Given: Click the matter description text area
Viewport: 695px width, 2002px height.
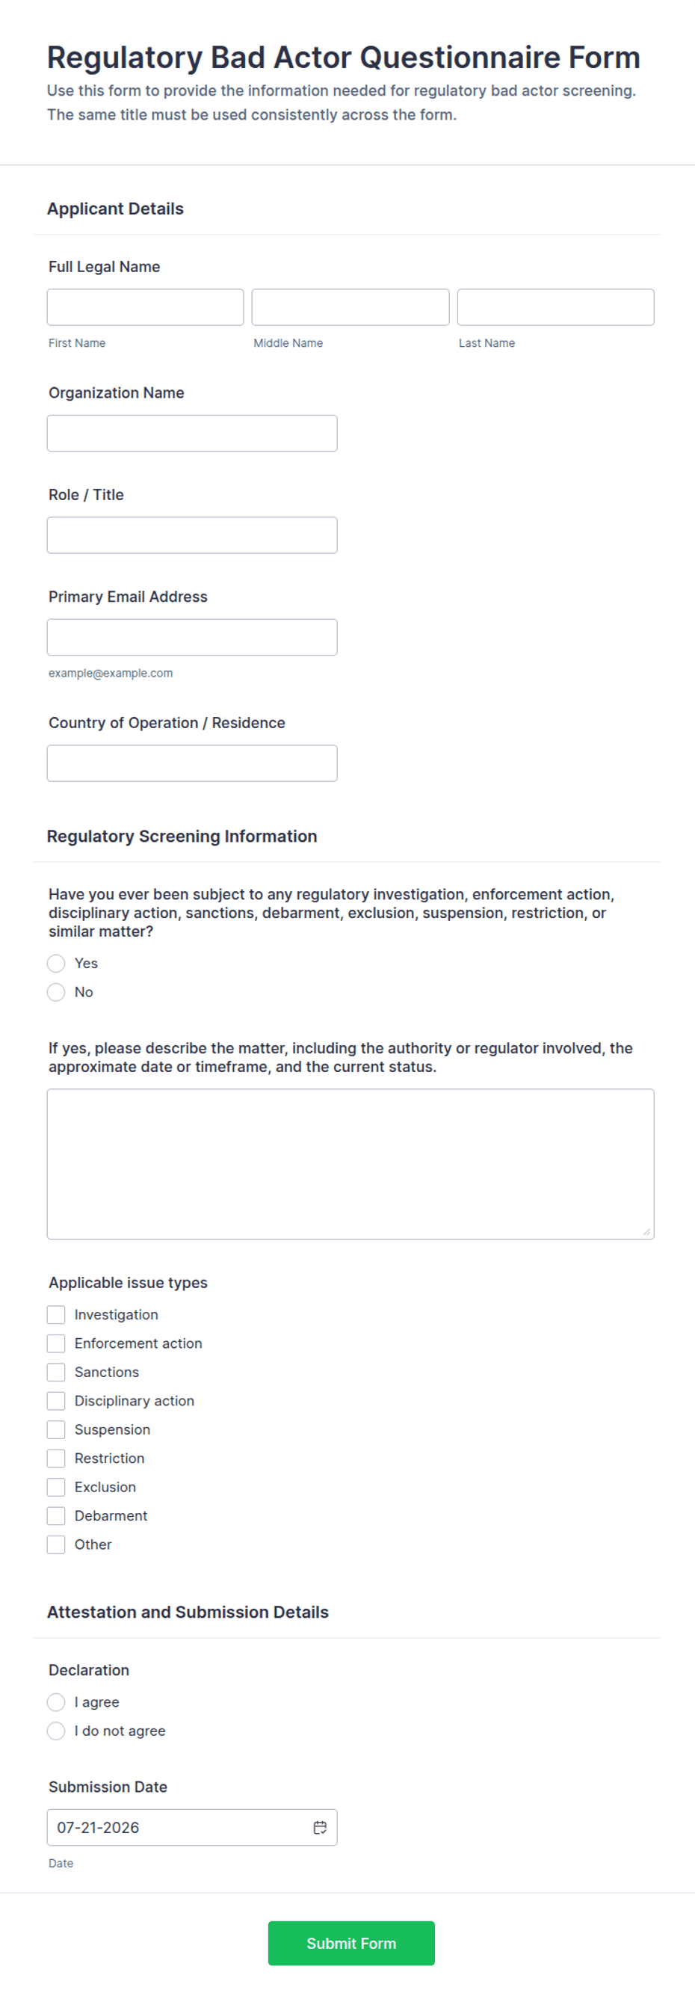Looking at the screenshot, I should tap(350, 1164).
